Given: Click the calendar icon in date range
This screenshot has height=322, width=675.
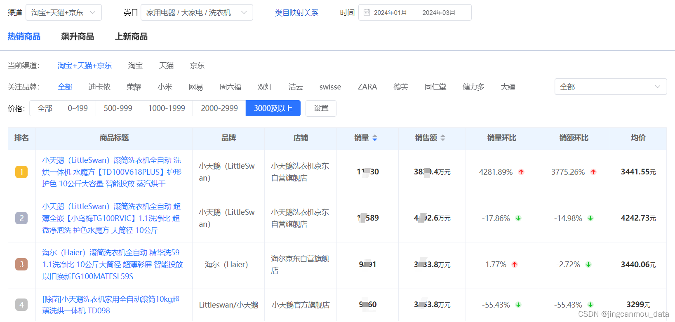Looking at the screenshot, I should [x=367, y=12].
